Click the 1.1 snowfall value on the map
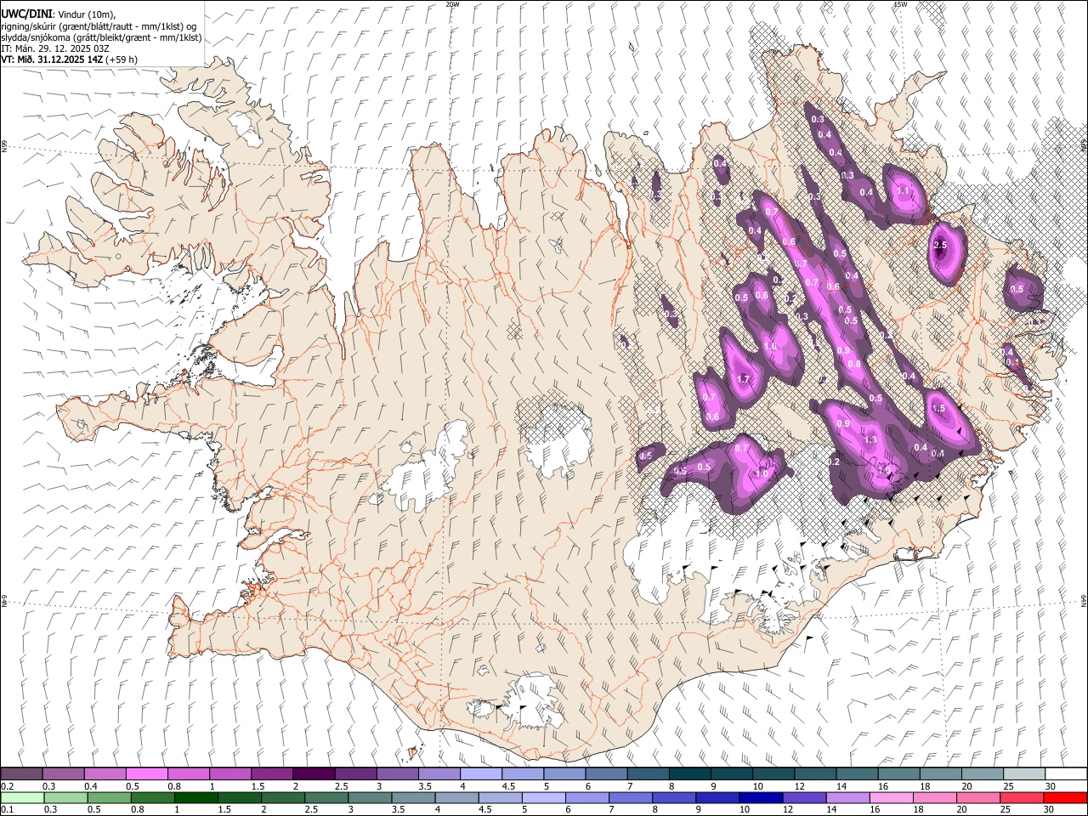This screenshot has height=816, width=1088. [903, 191]
